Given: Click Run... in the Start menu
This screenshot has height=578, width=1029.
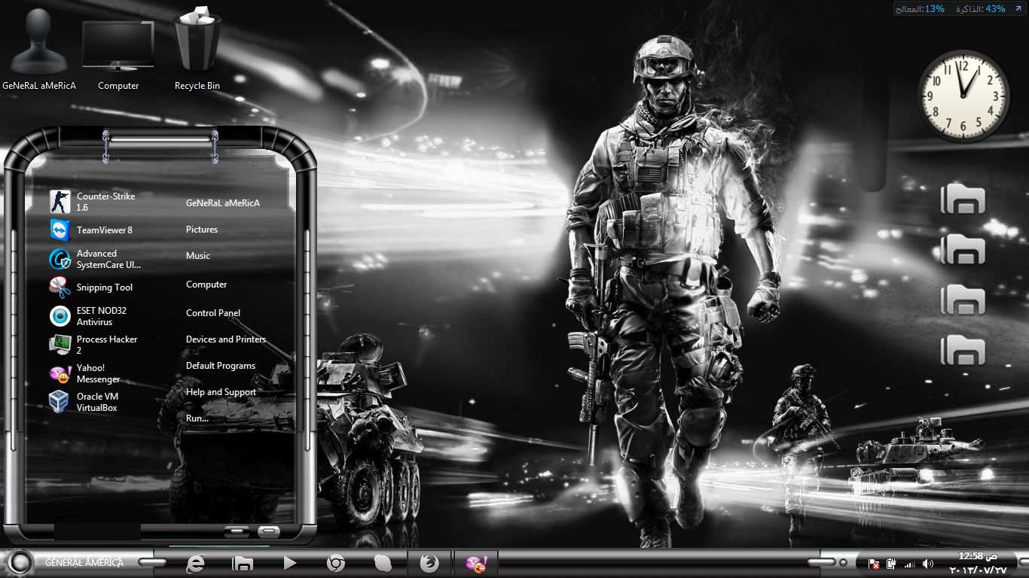Looking at the screenshot, I should pyautogui.click(x=197, y=418).
